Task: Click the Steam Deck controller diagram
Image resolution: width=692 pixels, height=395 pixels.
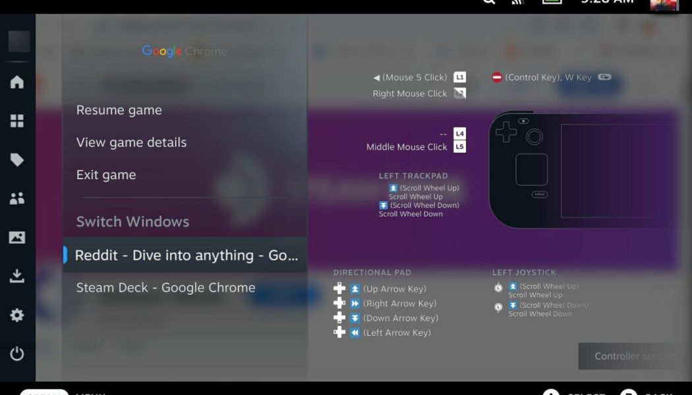Action: pyautogui.click(x=583, y=169)
